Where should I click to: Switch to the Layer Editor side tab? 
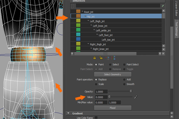point(176,9)
